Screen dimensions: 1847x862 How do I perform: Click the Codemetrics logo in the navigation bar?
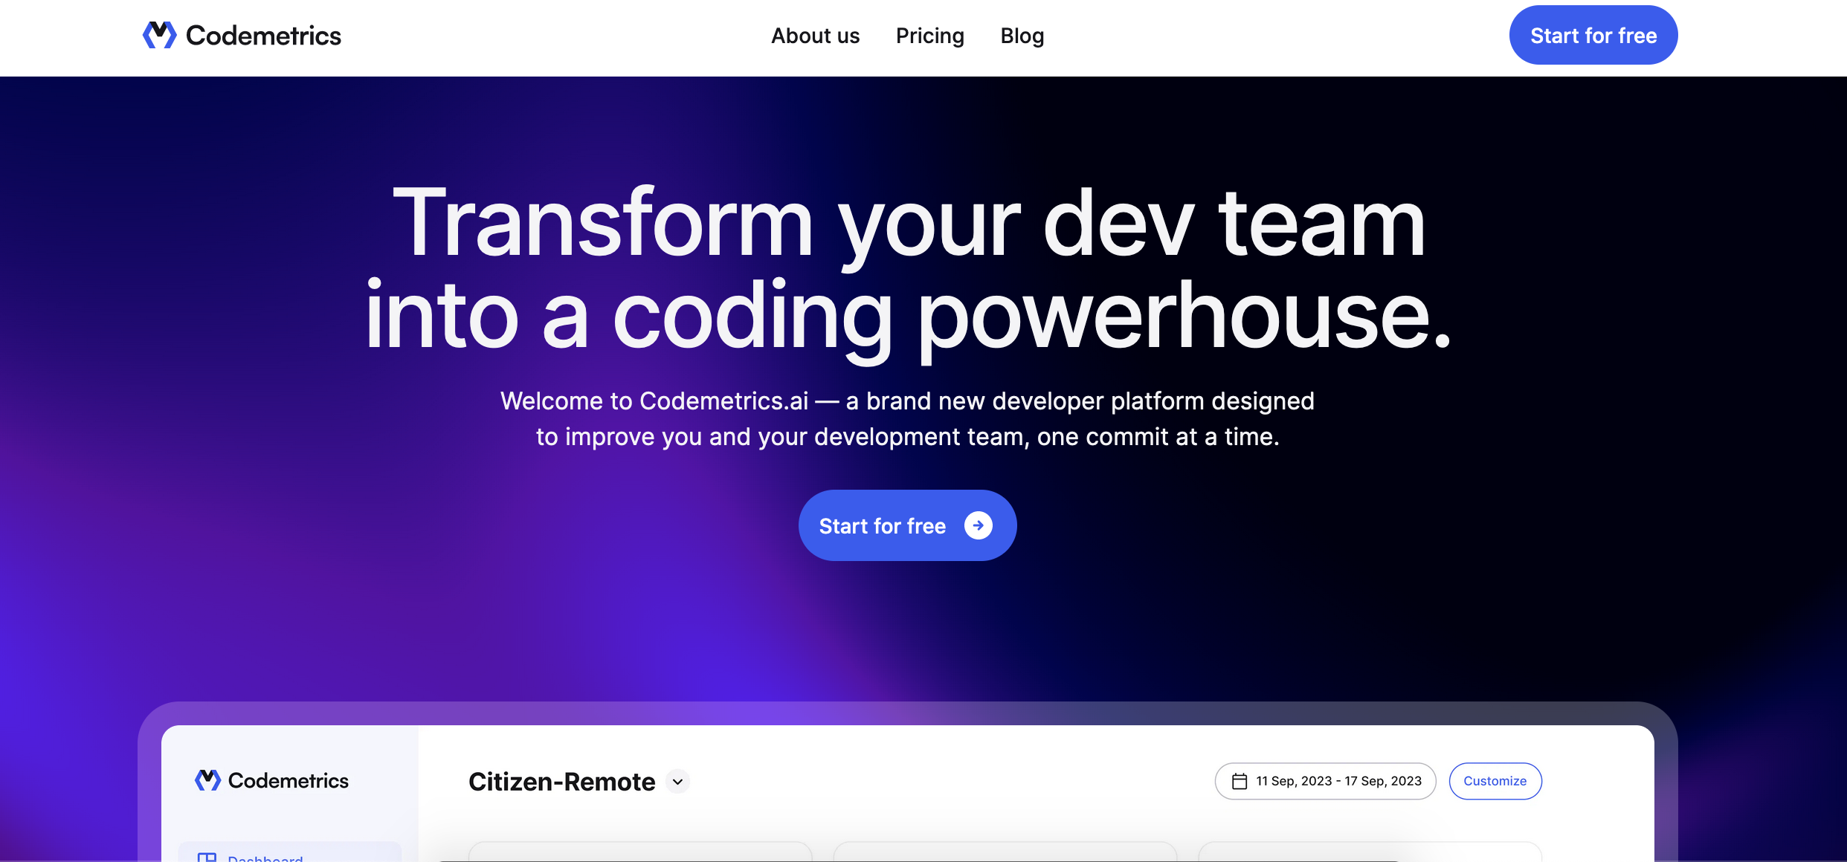click(241, 34)
